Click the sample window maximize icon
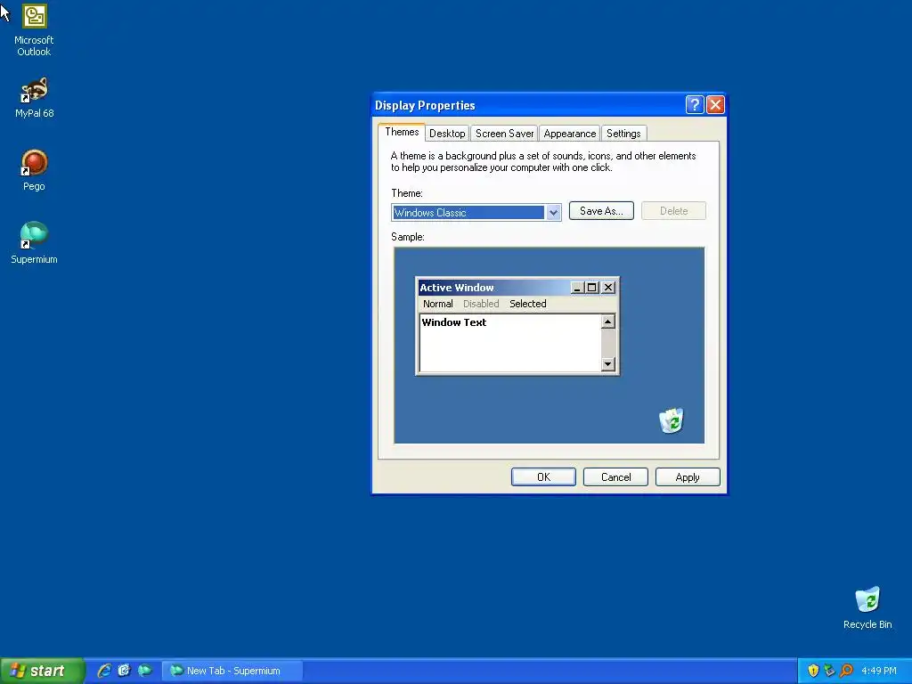Screen dimensions: 912x684 [591, 288]
